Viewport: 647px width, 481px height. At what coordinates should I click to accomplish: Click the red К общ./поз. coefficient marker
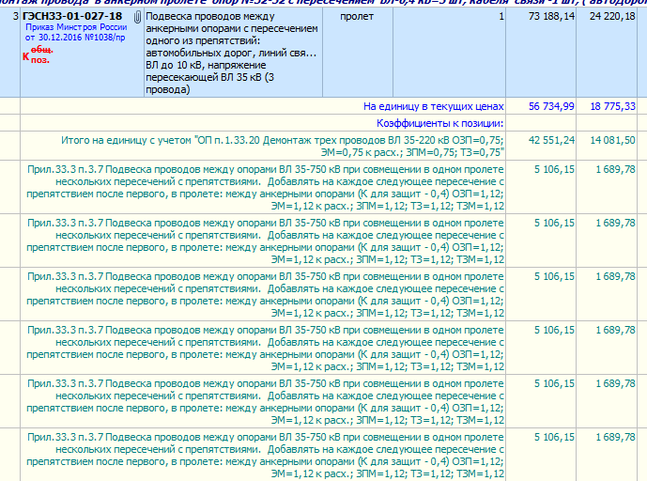point(38,55)
